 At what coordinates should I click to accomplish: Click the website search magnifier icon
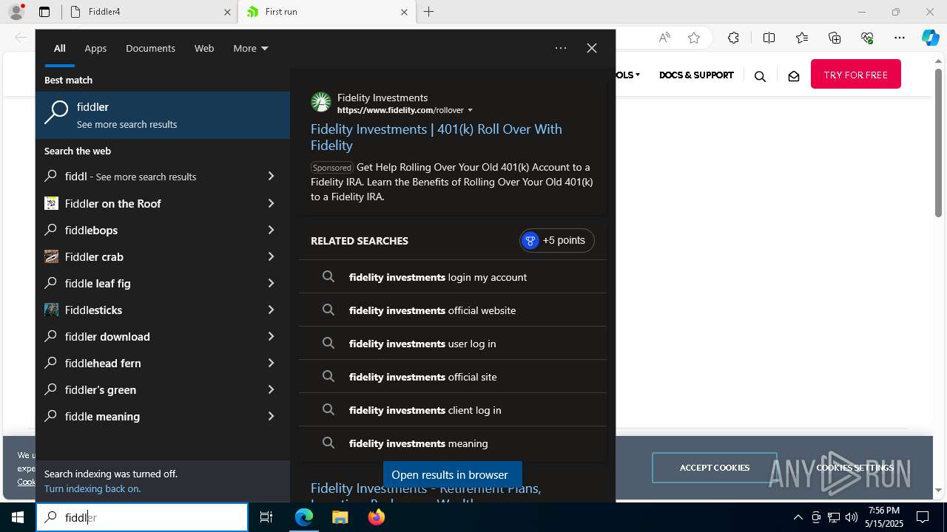[760, 75]
